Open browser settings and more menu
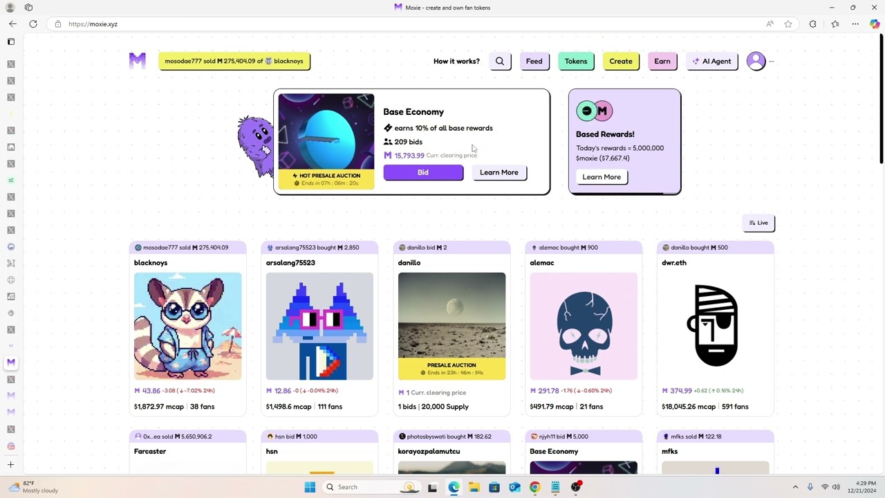The height and width of the screenshot is (498, 885). 855,24
